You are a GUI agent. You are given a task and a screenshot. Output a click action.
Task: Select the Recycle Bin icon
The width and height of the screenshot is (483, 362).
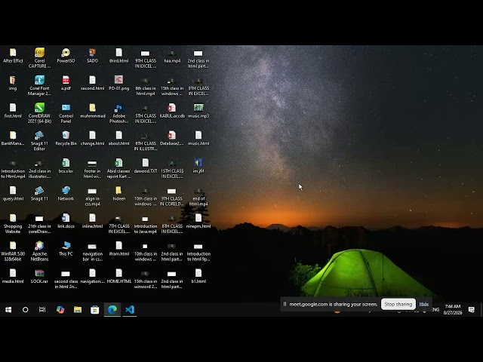pos(66,139)
